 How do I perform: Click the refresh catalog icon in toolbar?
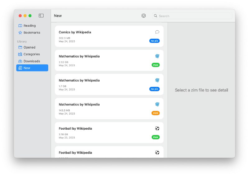pos(143,16)
